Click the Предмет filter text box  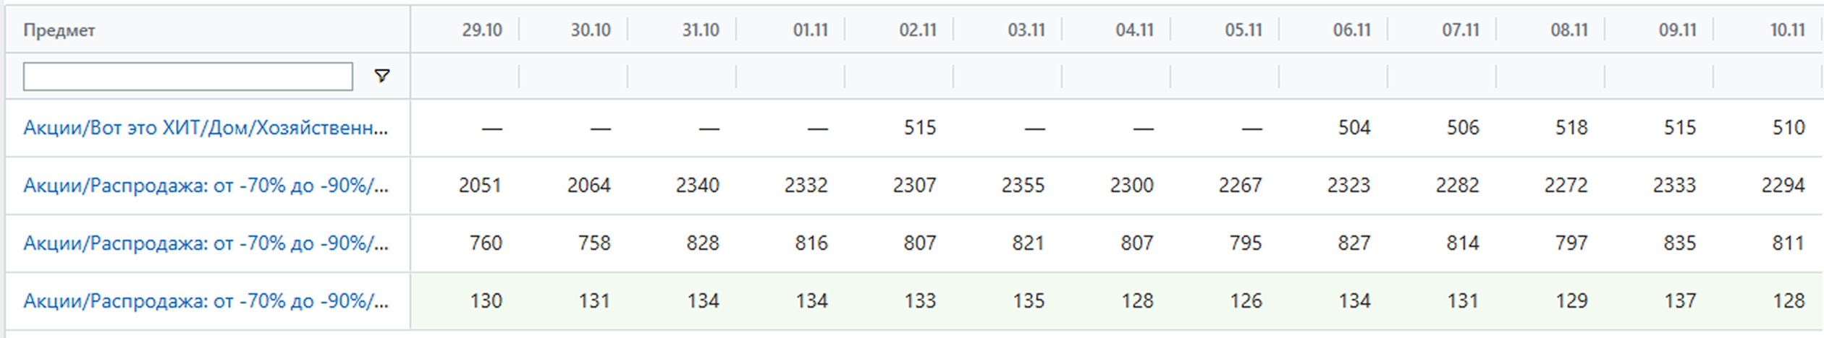click(x=187, y=77)
